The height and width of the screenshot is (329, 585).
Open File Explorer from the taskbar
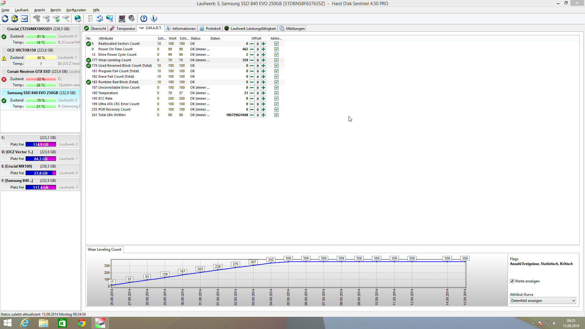pyautogui.click(x=44, y=323)
